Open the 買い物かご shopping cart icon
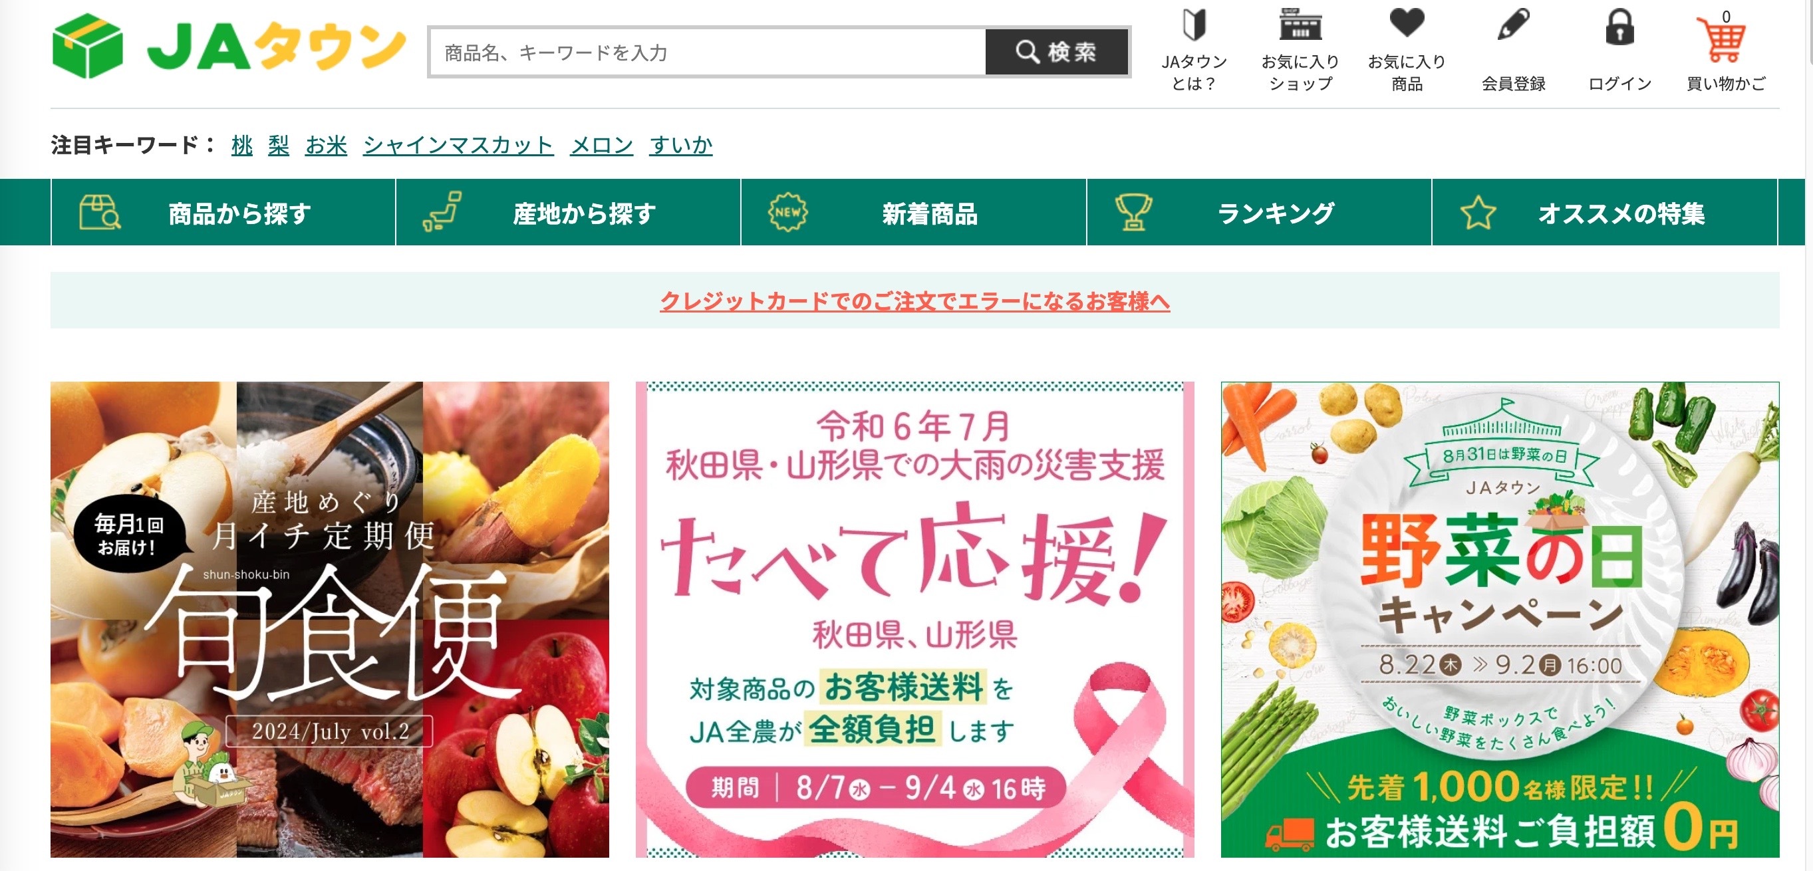 pos(1721,40)
